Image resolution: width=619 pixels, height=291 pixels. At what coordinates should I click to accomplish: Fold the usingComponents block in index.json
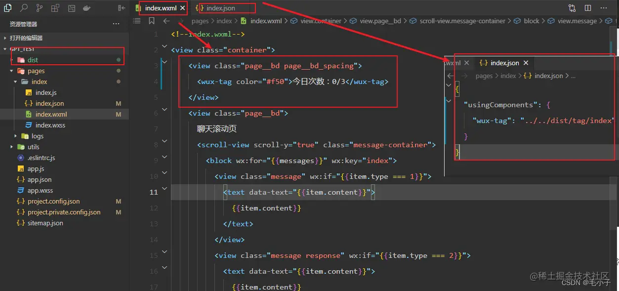(449, 100)
